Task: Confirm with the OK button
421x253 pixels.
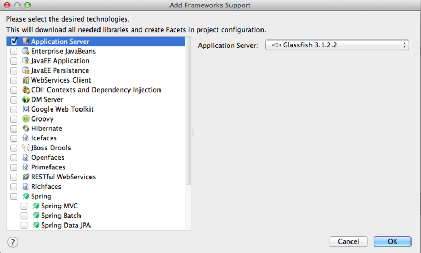Action: (x=392, y=241)
